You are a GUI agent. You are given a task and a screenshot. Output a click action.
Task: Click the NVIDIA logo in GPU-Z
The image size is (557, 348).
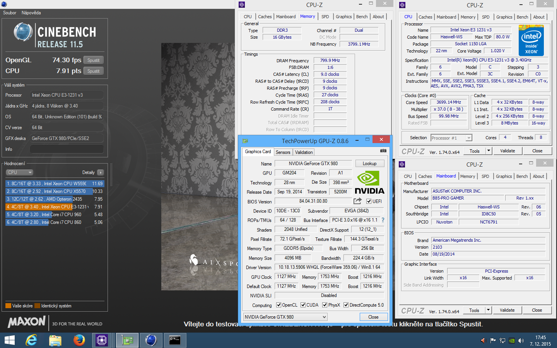[369, 183]
